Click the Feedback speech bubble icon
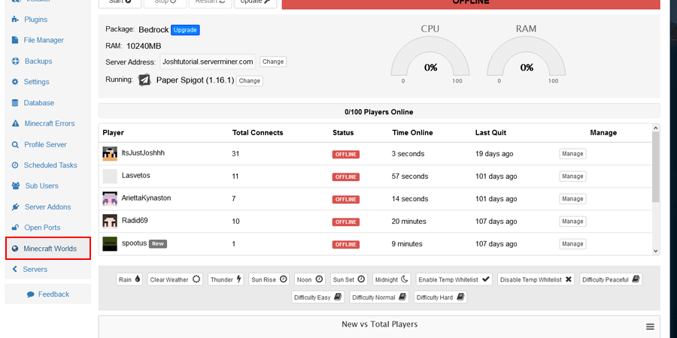 tap(31, 294)
